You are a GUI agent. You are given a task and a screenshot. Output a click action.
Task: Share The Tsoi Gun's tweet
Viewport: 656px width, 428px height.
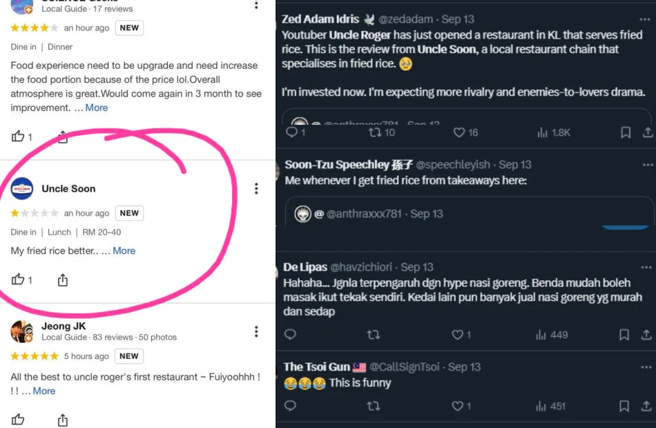tap(648, 406)
